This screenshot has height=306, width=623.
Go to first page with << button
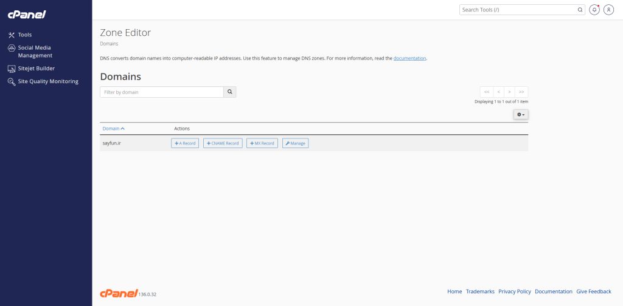(x=486, y=92)
